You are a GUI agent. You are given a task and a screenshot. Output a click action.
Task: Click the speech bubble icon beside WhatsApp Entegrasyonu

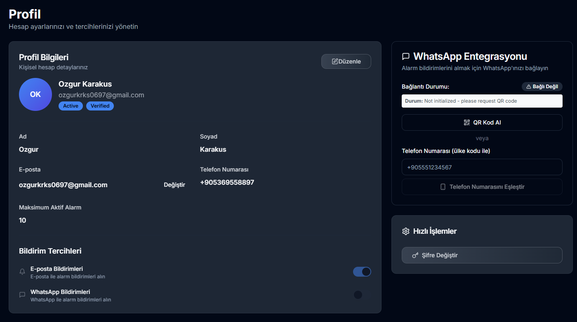tap(406, 56)
